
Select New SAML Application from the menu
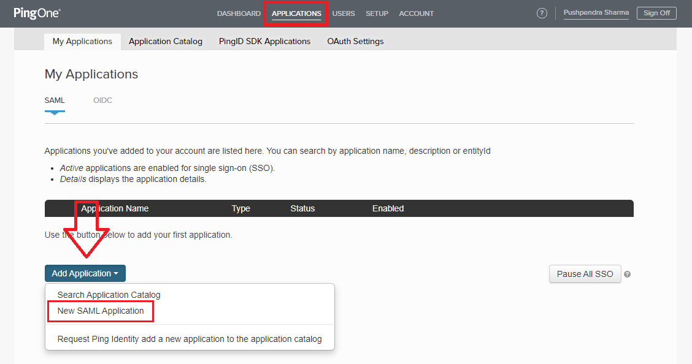pyautogui.click(x=99, y=311)
